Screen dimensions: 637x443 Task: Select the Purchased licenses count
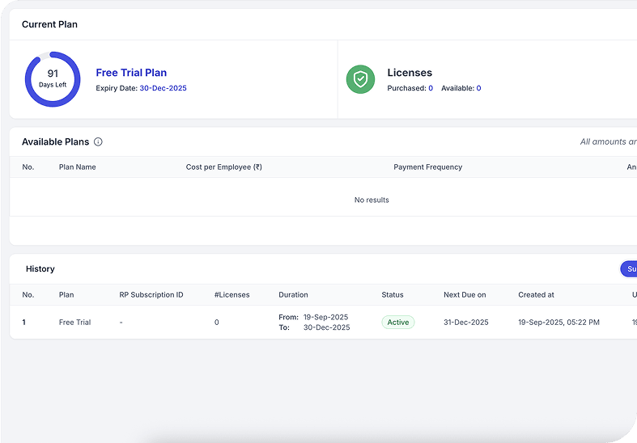pos(431,88)
